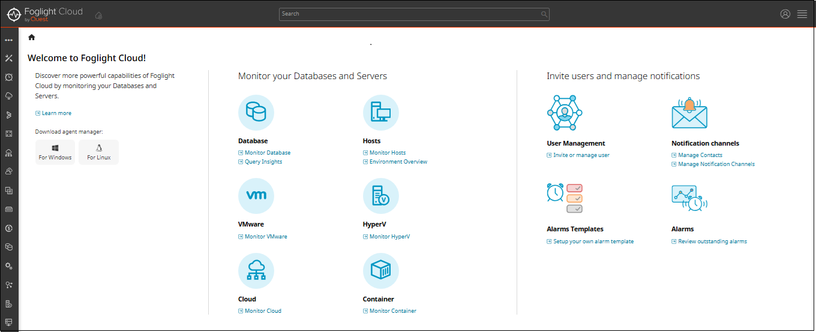Download agent manager For Linux
The width and height of the screenshot is (816, 332).
coord(99,152)
